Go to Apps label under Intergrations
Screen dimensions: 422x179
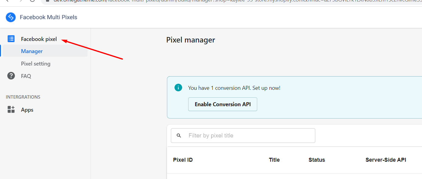(x=27, y=110)
